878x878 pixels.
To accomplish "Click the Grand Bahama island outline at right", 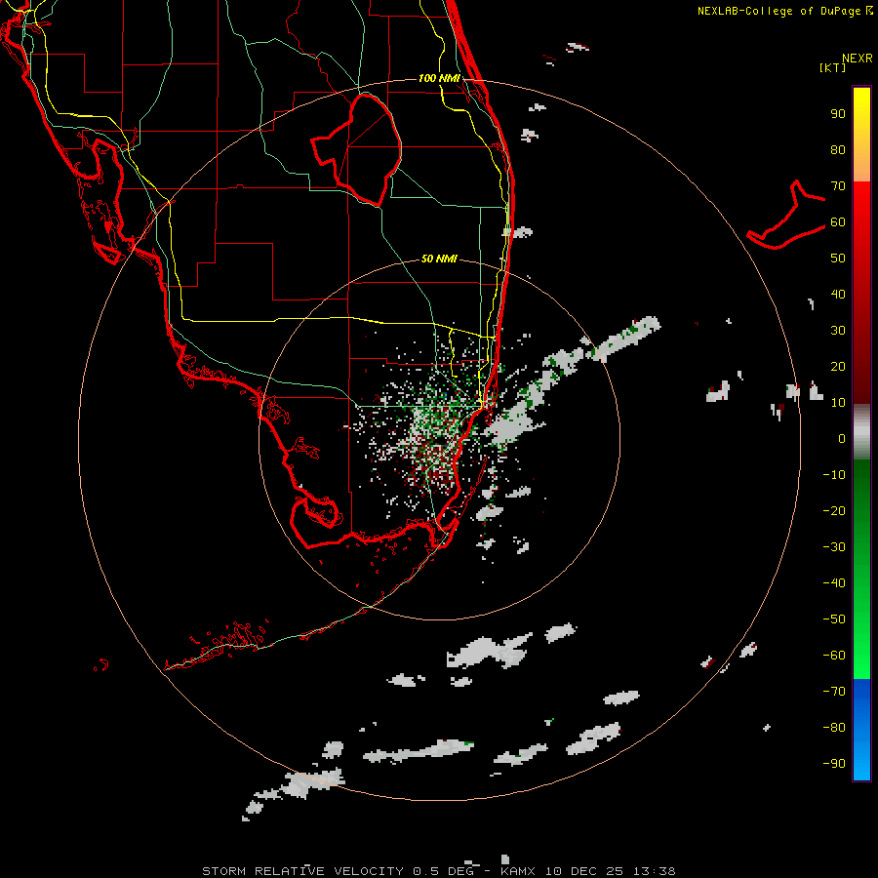I will (x=786, y=215).
